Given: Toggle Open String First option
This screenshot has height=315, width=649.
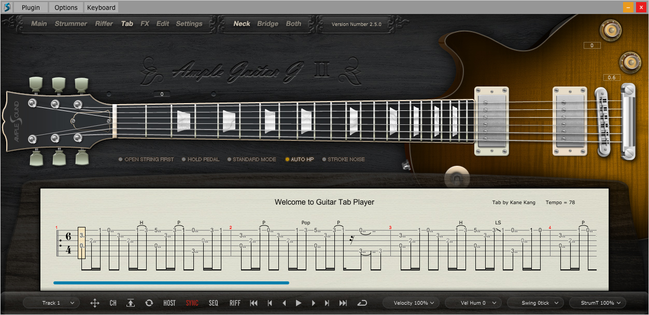Looking at the screenshot, I should coord(146,160).
